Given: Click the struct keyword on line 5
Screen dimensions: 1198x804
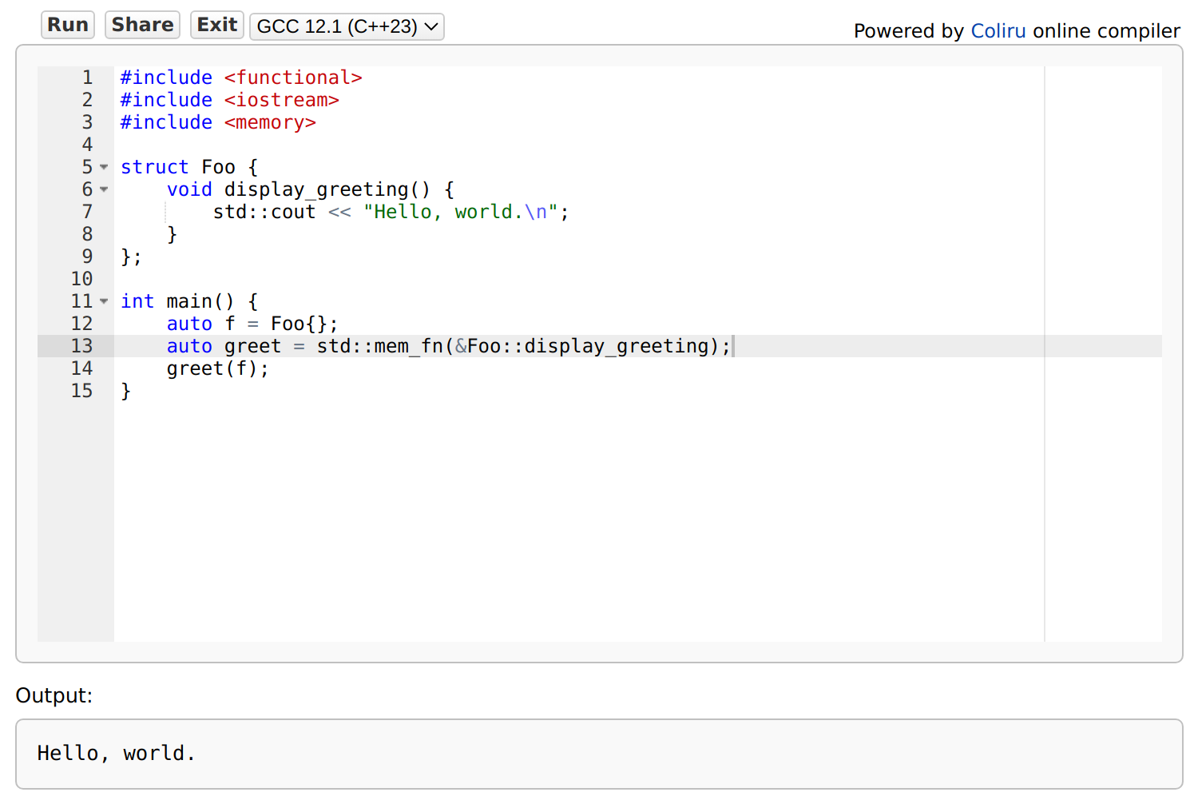Looking at the screenshot, I should click(155, 167).
